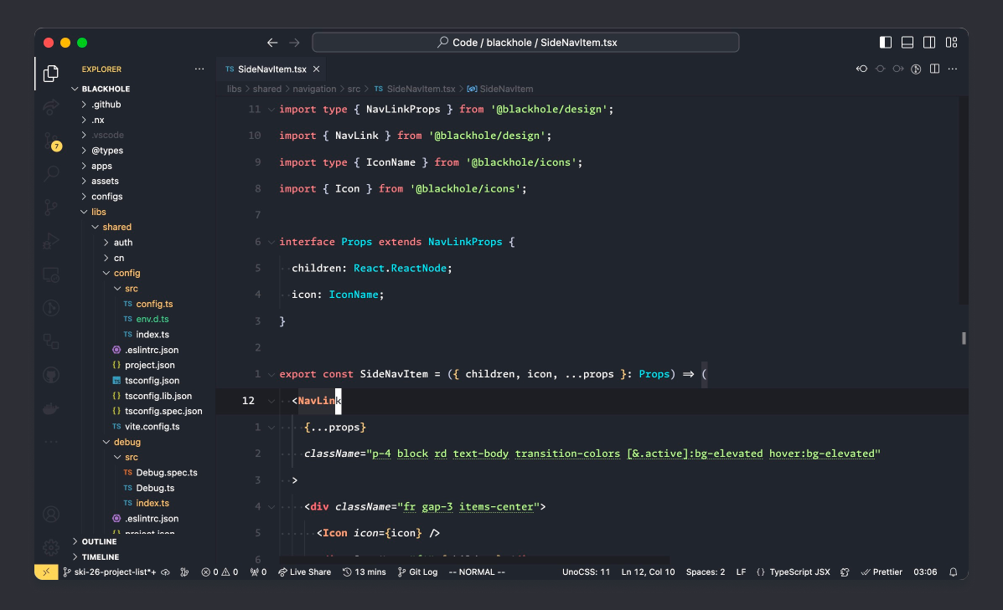Screen dimensions: 1003x610
Task: Open previous change revision in editor toolbar
Action: (861, 69)
